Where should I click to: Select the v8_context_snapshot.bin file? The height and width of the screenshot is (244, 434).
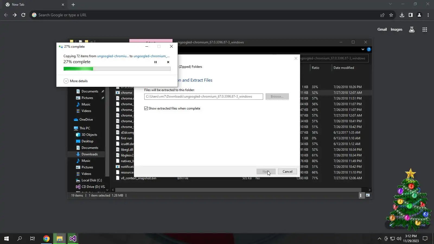point(138,178)
